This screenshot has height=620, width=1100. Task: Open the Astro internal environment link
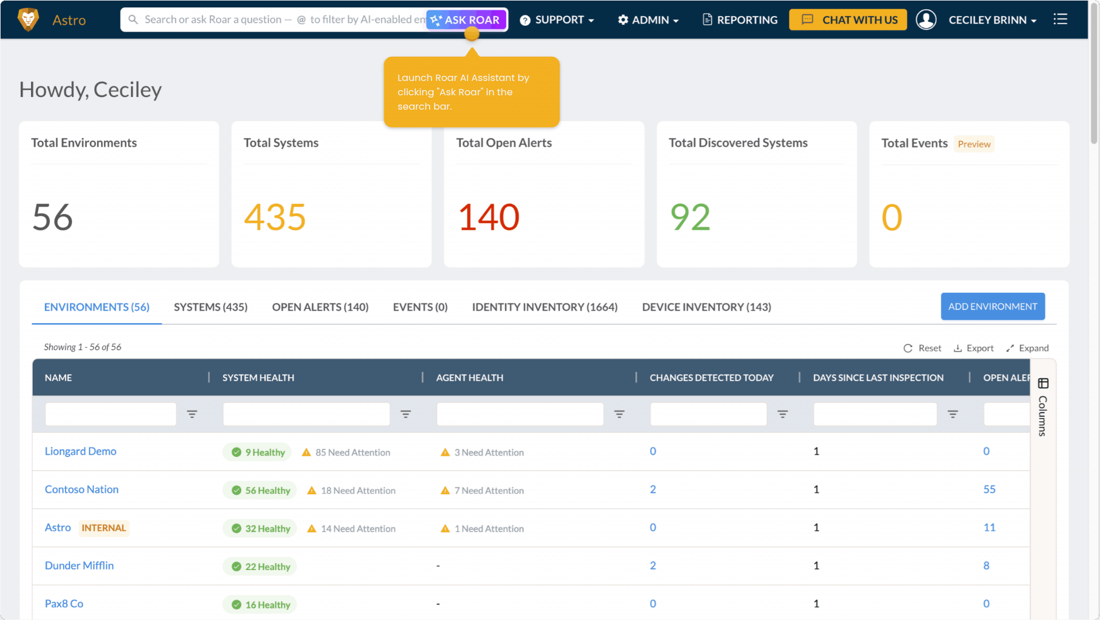click(58, 528)
